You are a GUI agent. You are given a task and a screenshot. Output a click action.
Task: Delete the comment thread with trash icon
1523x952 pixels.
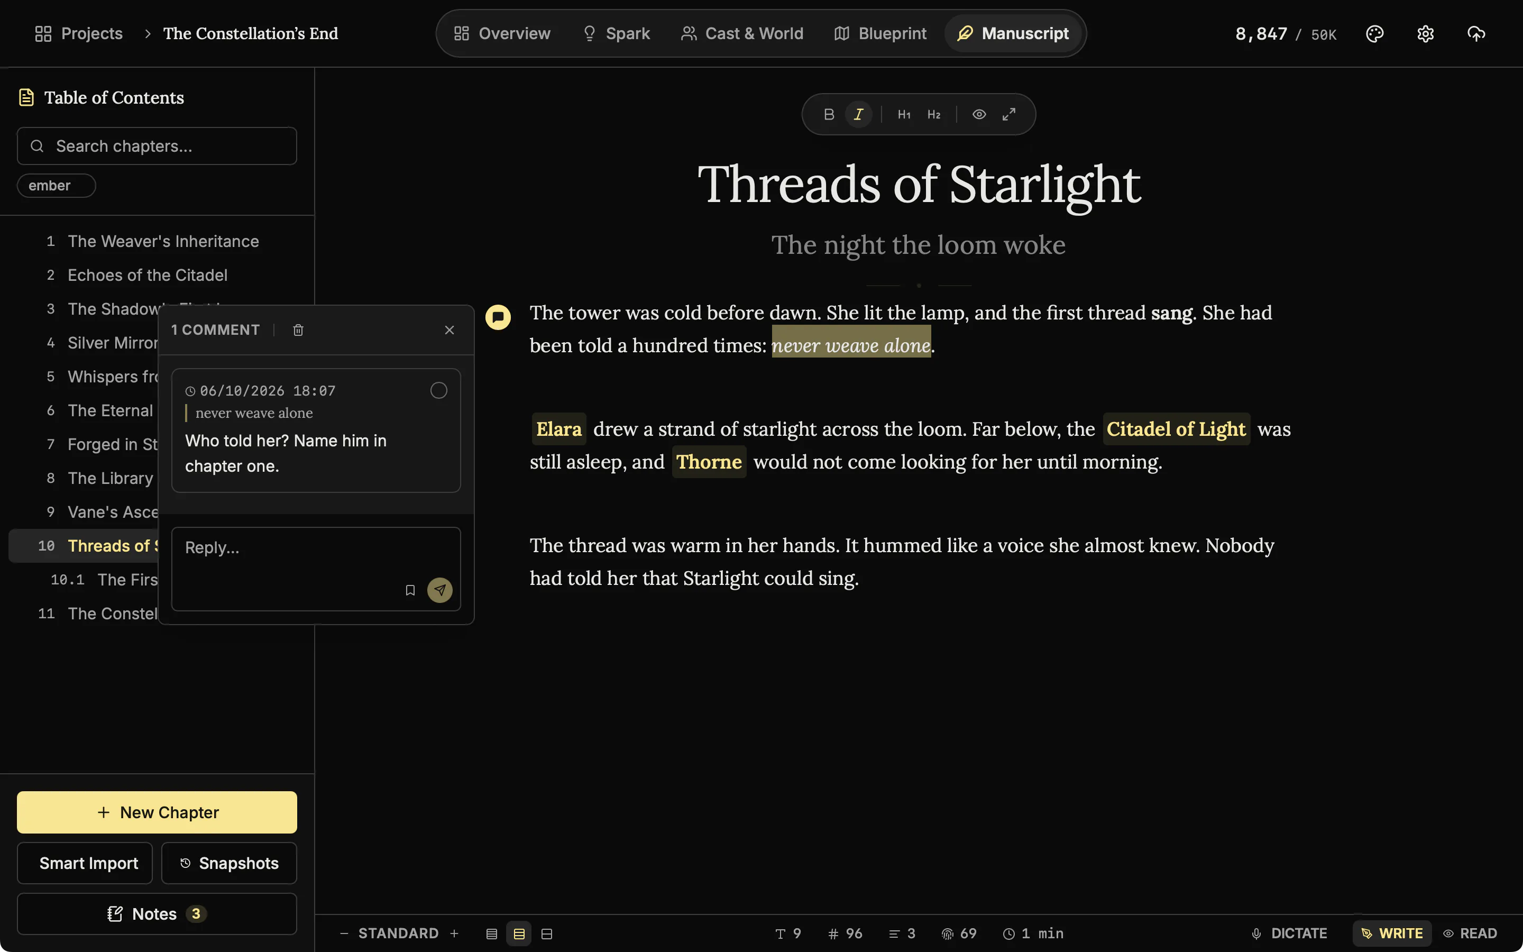[x=298, y=330]
